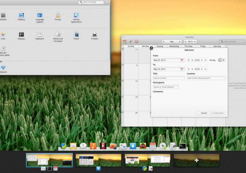The image size is (246, 173).
Task: Open the Power settings icon
Action: coord(76,36)
